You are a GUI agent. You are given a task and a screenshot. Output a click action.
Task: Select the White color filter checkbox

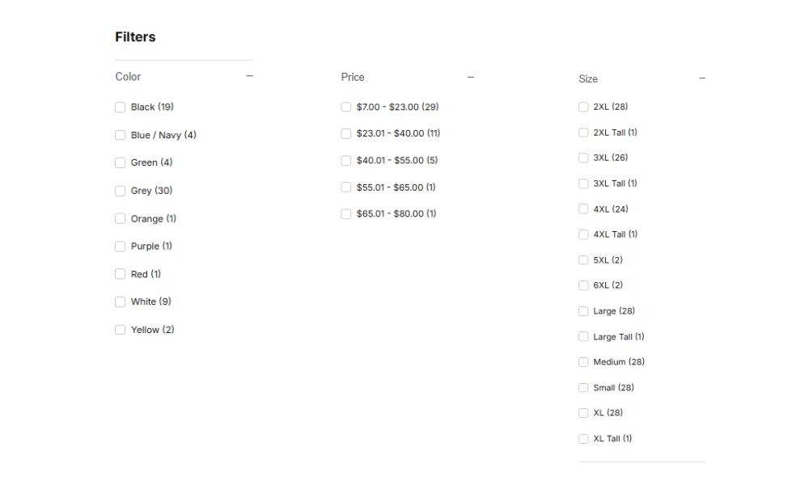click(x=121, y=302)
